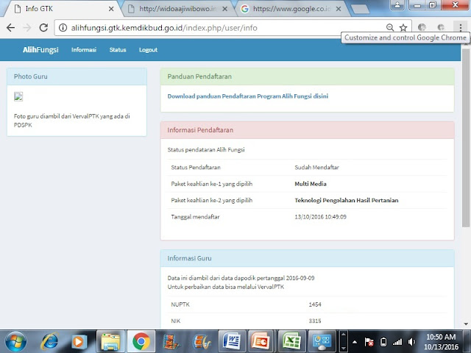The image size is (471, 353).
Task: Click the forward navigation arrow
Action: (27, 28)
